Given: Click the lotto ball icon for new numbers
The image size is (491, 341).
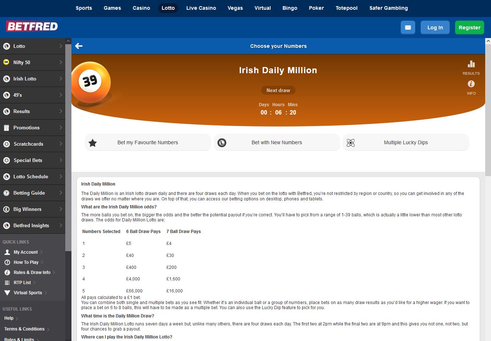Looking at the screenshot, I should pos(222,143).
